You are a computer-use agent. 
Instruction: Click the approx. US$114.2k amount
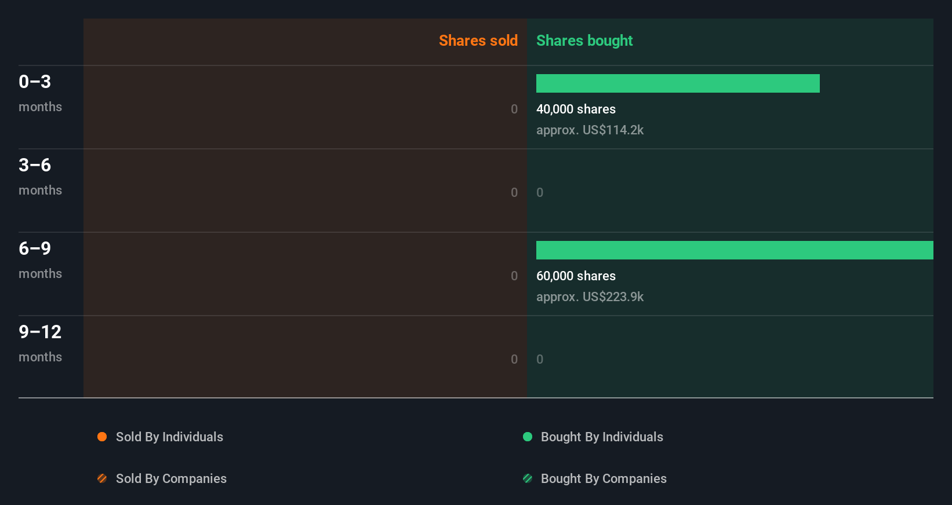(x=590, y=130)
